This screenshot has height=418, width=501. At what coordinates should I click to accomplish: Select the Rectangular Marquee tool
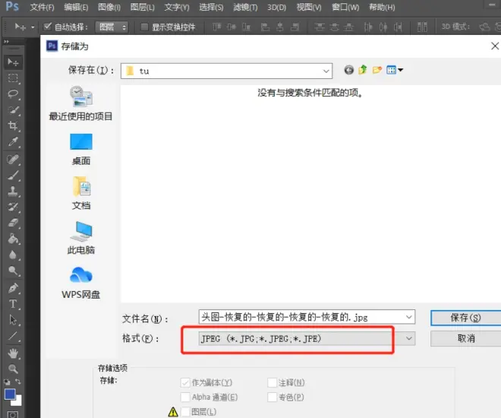pos(13,78)
